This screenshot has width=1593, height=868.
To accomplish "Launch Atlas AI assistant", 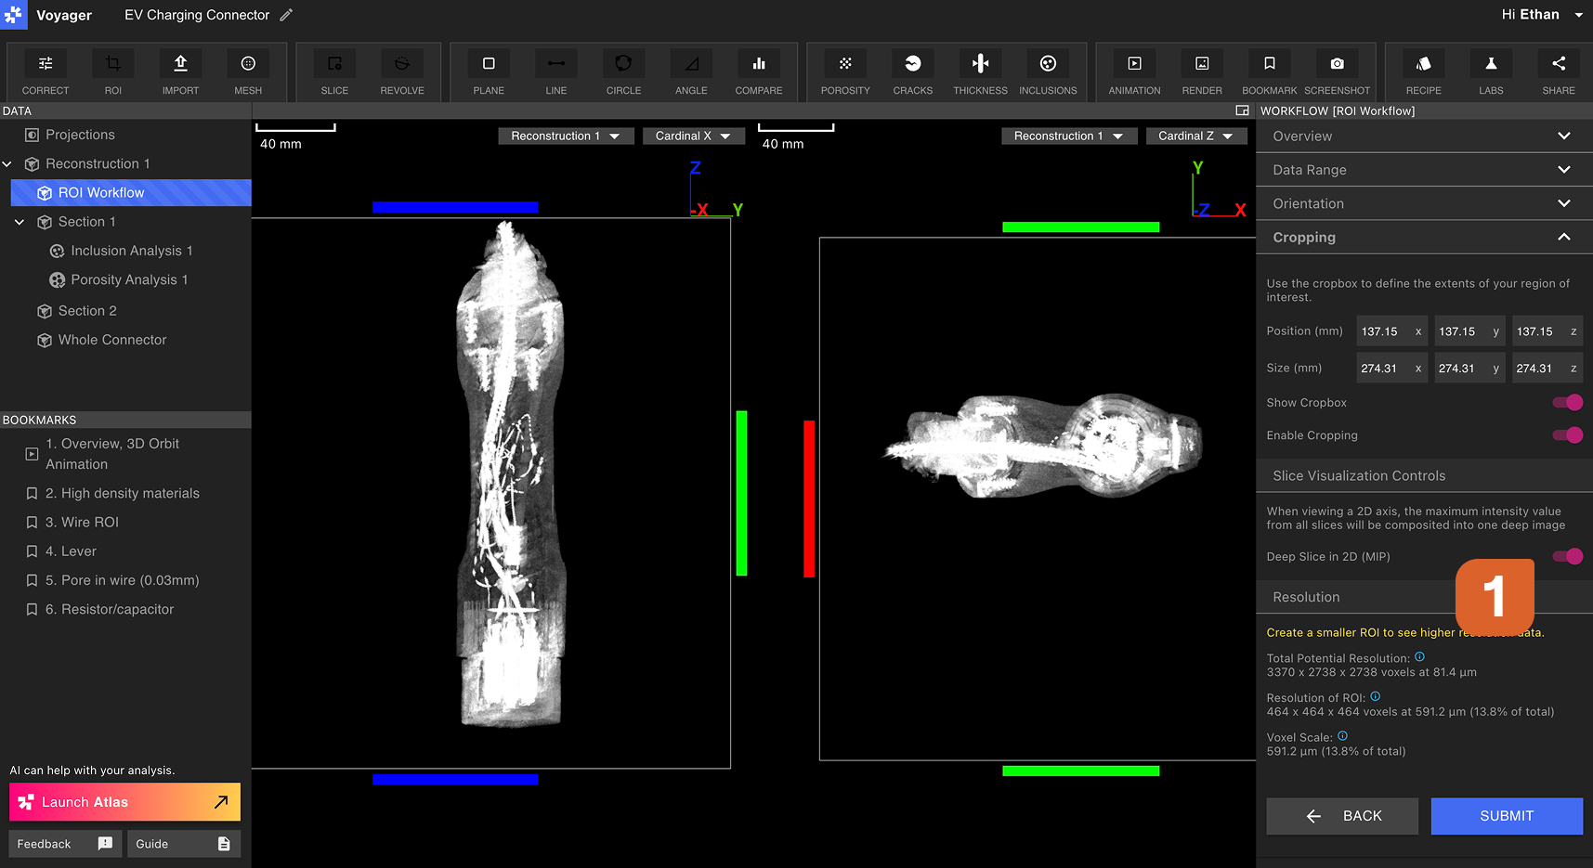I will (x=124, y=802).
